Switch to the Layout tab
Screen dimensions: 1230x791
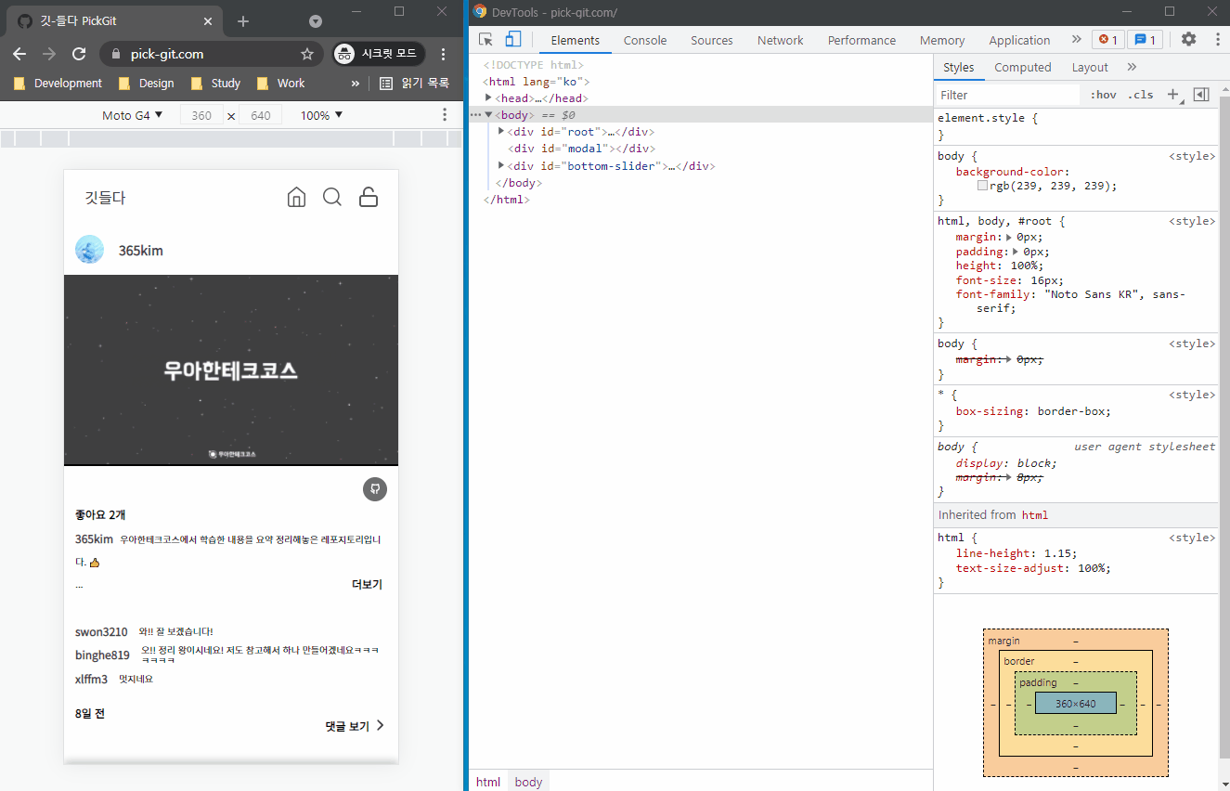pos(1090,67)
